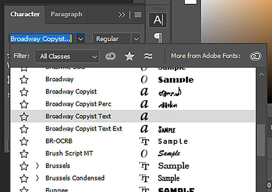Select the Brussels Condensed font

coord(75,178)
